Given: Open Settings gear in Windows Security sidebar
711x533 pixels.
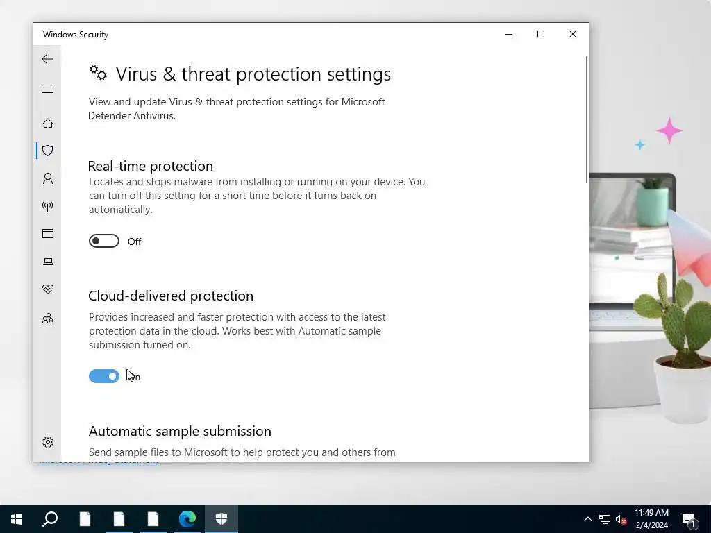Looking at the screenshot, I should tap(48, 442).
